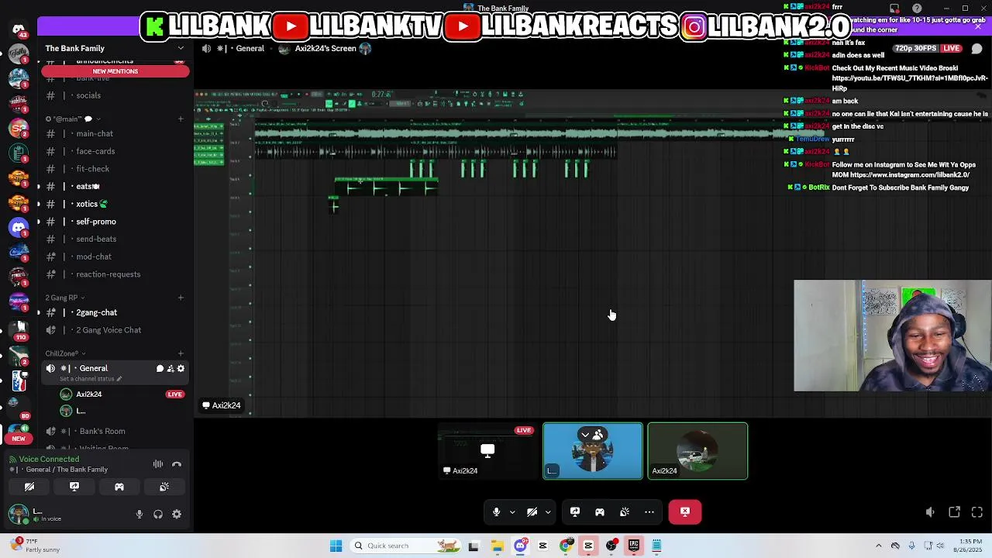Open General voice channel settings gear
This screenshot has width=992, height=558.
tap(181, 369)
